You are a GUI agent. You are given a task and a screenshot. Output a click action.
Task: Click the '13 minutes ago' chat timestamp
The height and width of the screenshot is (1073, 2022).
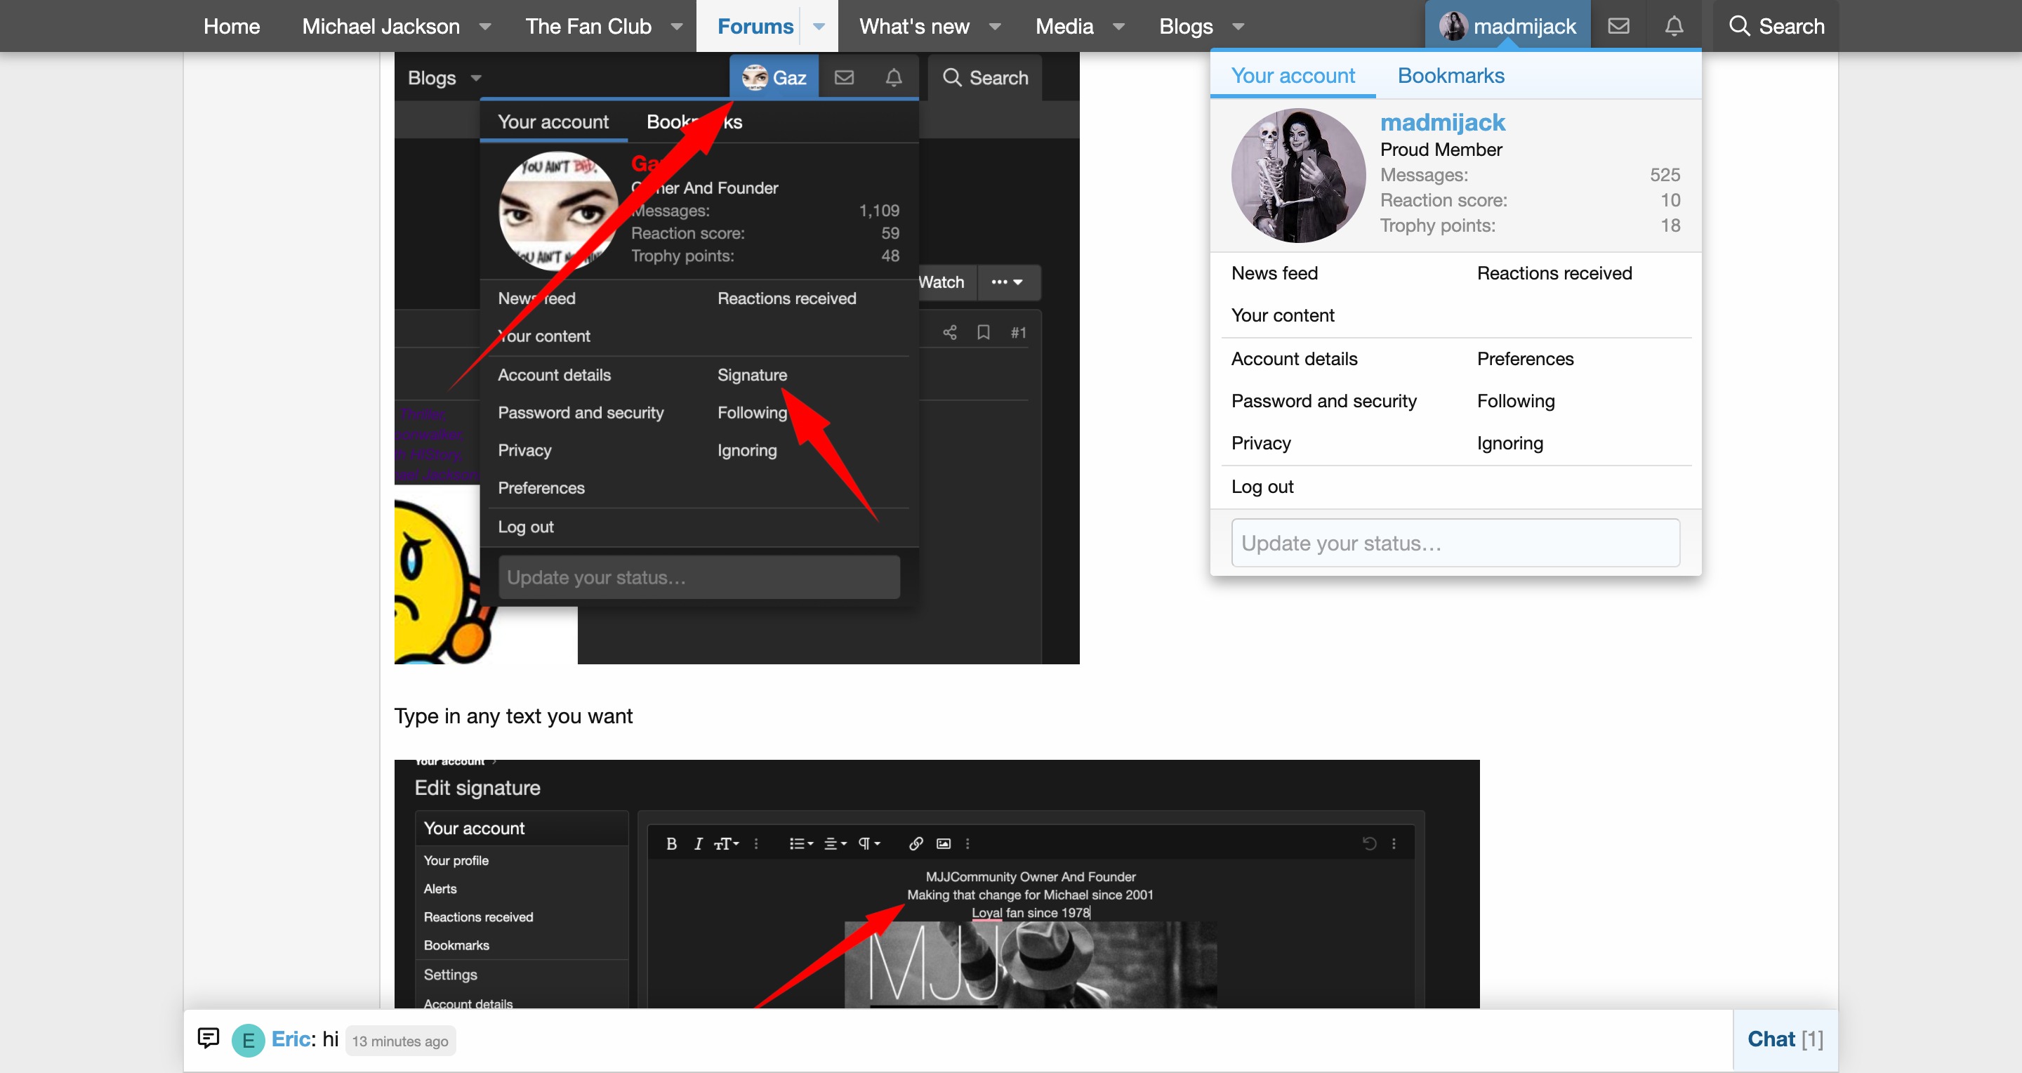399,1041
